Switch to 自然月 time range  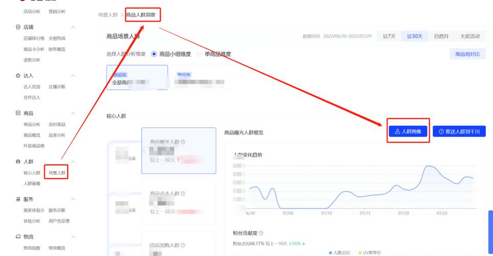441,36
